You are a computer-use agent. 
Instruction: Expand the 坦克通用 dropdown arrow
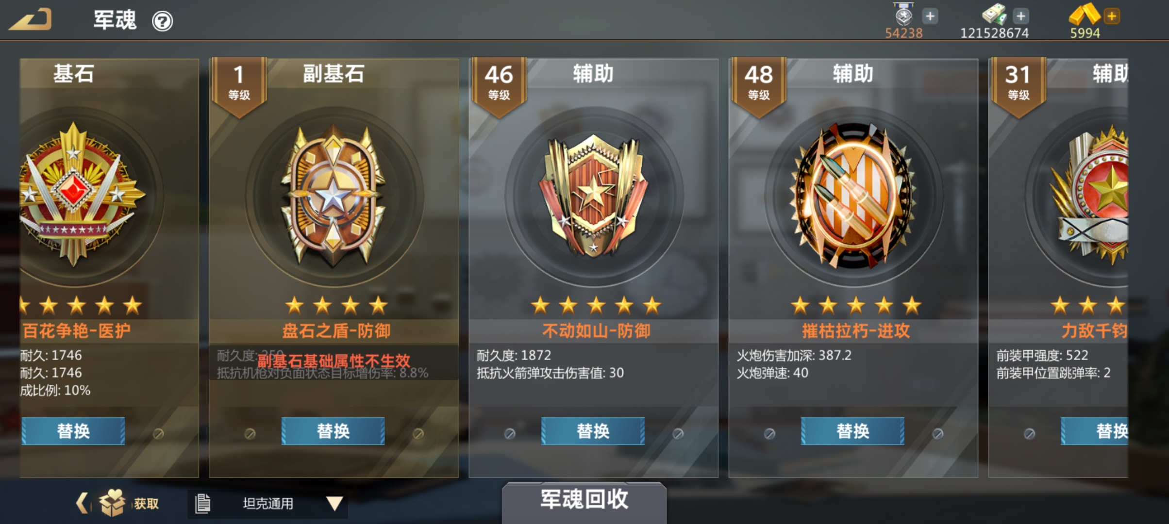(334, 503)
